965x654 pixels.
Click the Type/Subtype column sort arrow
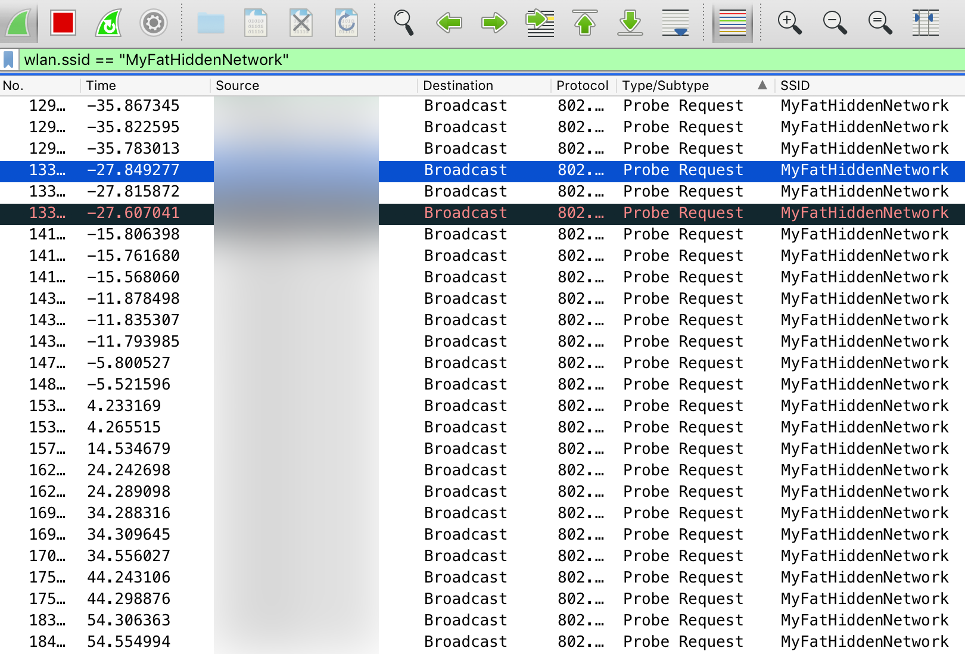click(762, 85)
